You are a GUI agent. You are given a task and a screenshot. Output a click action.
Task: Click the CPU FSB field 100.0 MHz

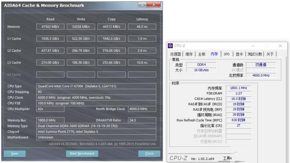coord(96,103)
